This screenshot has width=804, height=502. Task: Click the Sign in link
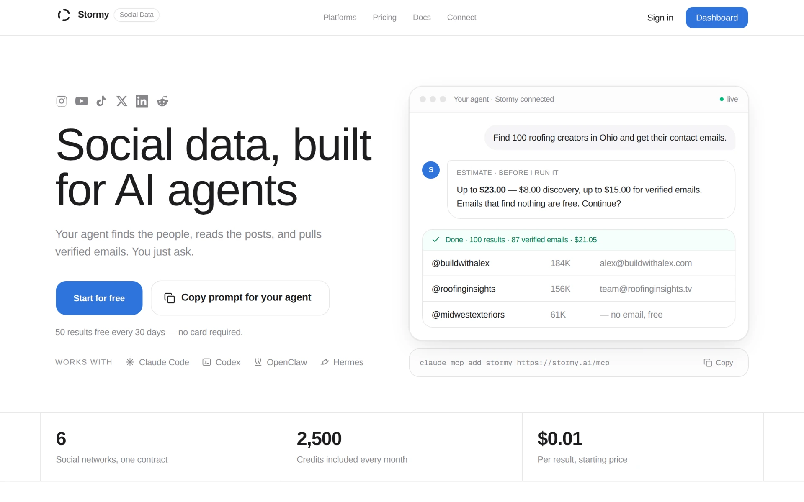[660, 18]
